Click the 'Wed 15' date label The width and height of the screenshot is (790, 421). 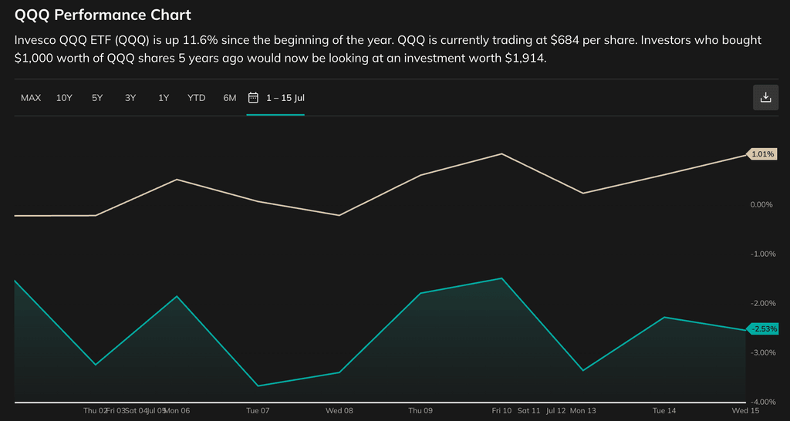coord(745,410)
